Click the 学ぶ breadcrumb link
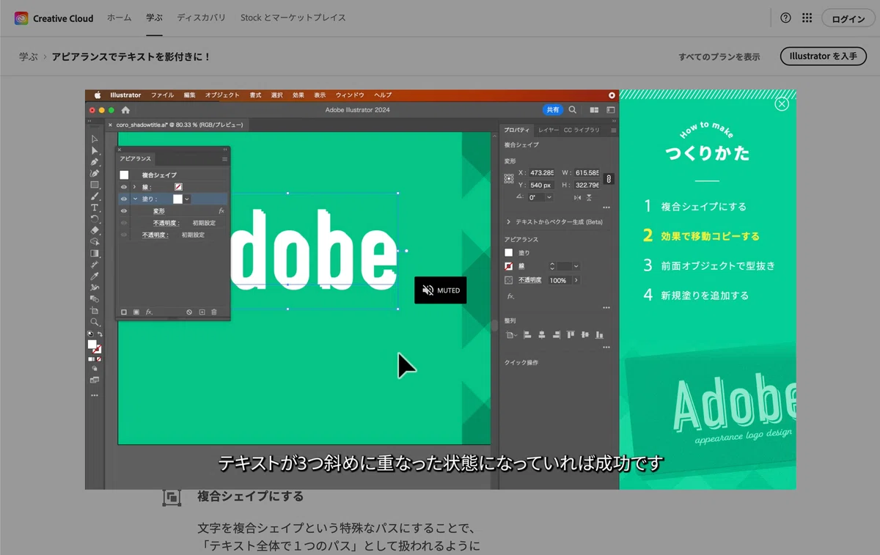Image resolution: width=880 pixels, height=555 pixels. (x=29, y=56)
